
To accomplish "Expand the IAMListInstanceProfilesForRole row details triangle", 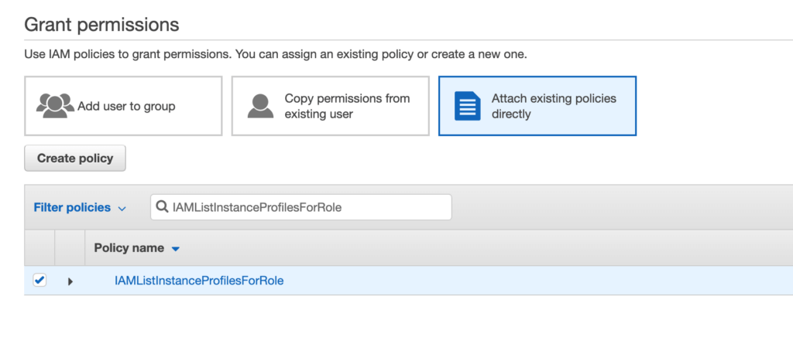I will 70,281.
